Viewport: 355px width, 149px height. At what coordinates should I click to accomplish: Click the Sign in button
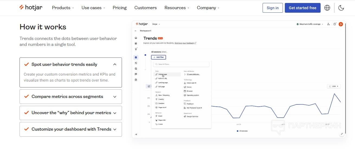point(272,8)
